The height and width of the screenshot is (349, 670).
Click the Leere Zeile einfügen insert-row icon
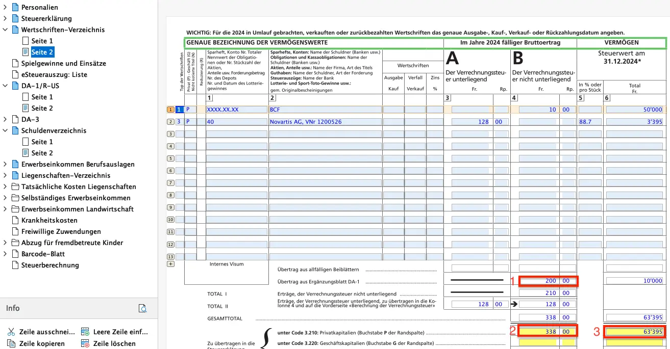point(85,331)
